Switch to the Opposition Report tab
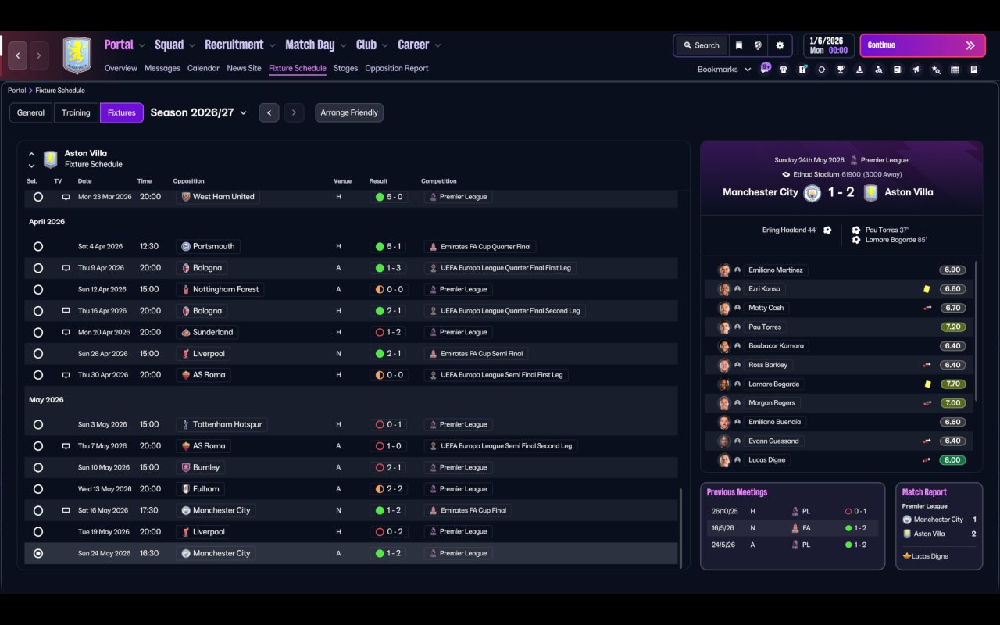Image resolution: width=1000 pixels, height=625 pixels. coord(397,68)
